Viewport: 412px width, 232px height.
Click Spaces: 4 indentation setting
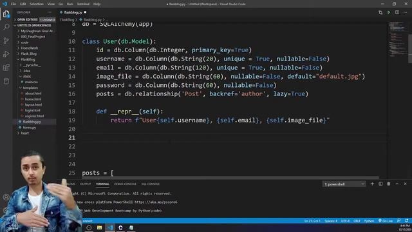pos(330,220)
